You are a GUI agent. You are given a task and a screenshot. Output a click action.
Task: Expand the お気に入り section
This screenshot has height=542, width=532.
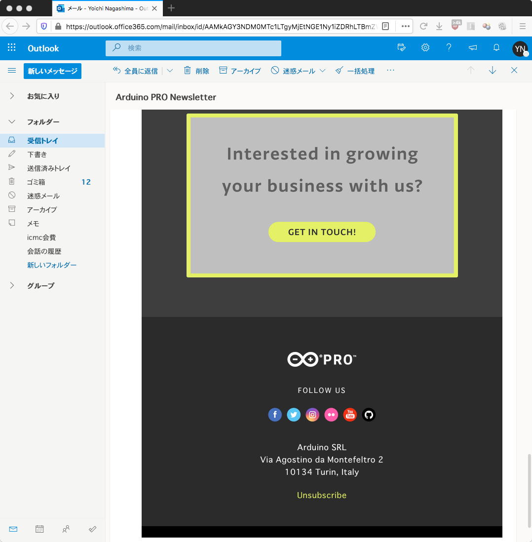click(x=12, y=96)
